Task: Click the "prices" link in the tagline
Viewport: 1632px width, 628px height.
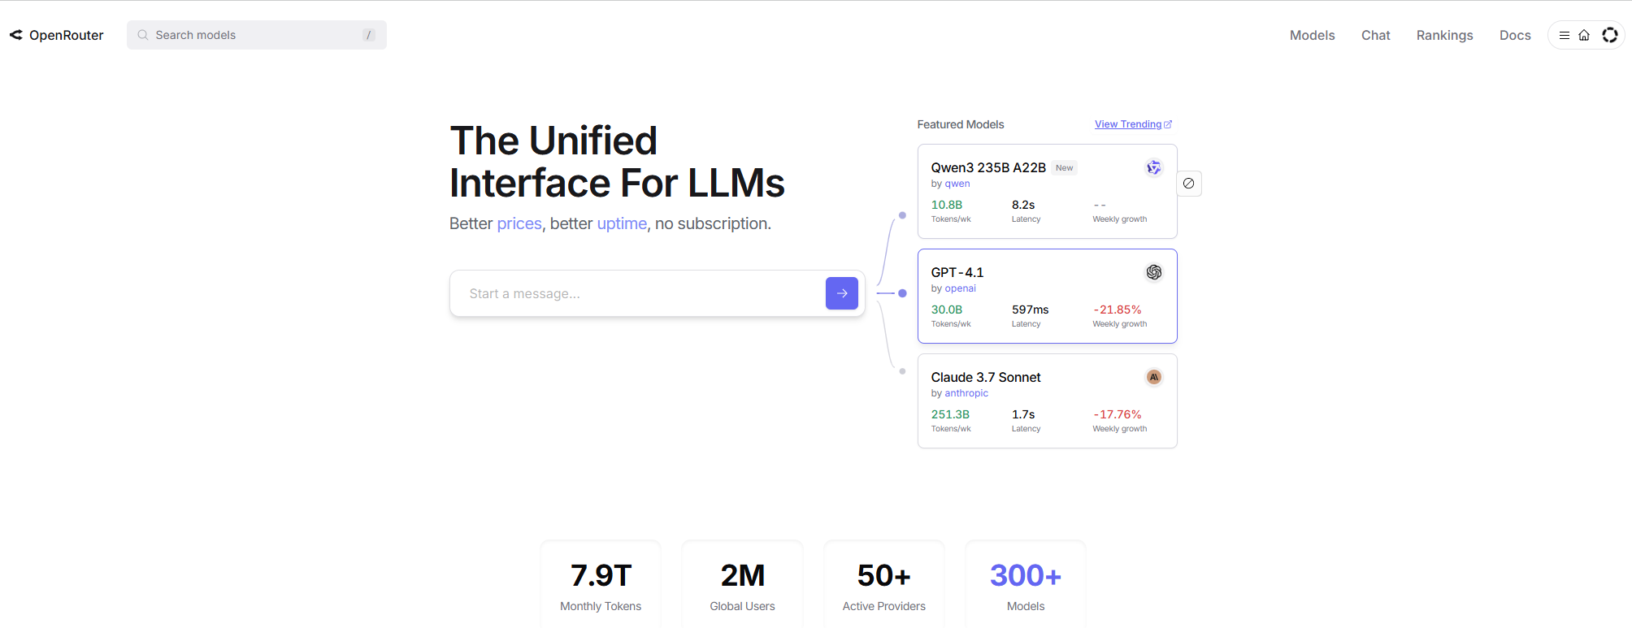Action: tap(519, 223)
